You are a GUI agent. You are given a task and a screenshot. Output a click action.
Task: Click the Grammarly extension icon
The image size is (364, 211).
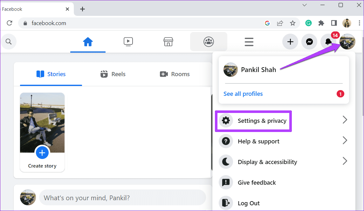tap(308, 23)
